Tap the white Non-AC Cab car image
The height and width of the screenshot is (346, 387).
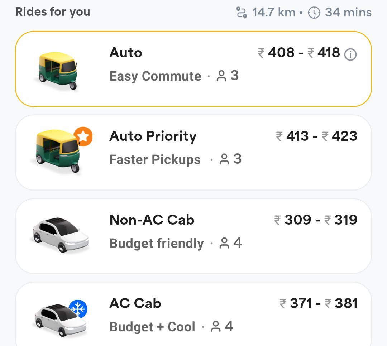pos(60,235)
